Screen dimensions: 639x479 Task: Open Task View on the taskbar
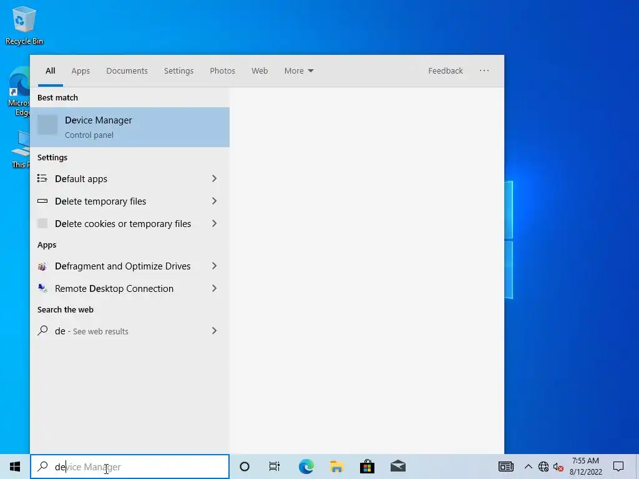(x=275, y=467)
